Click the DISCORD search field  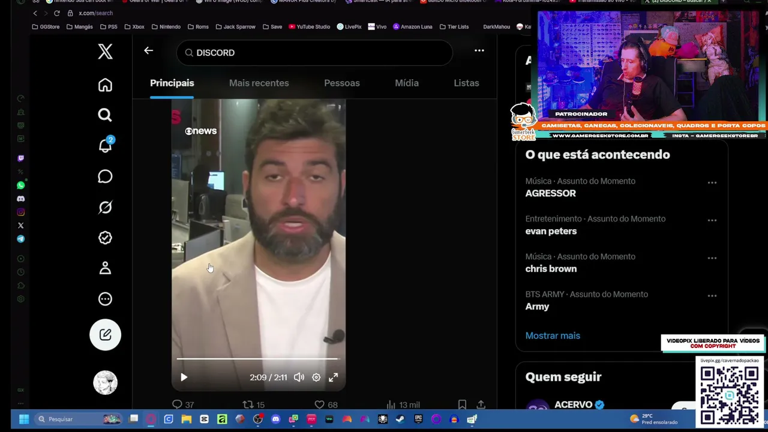point(314,53)
